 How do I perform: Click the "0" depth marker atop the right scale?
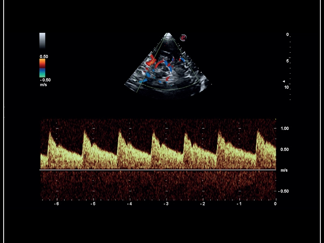click(288, 34)
